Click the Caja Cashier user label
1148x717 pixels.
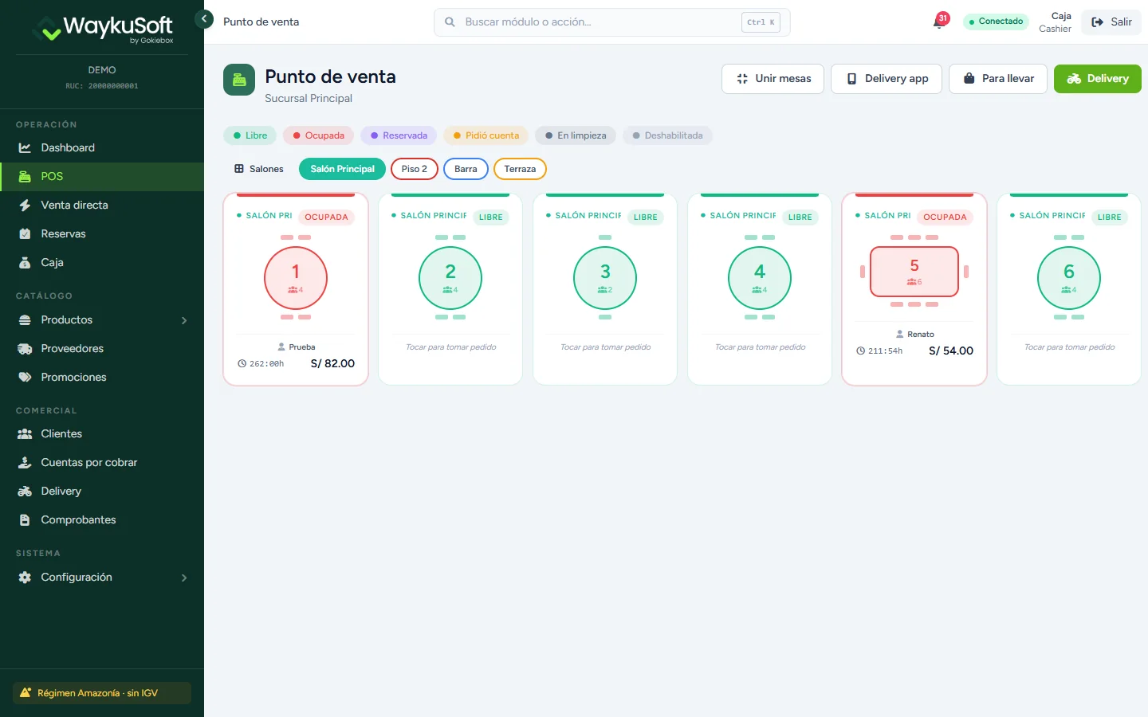pyautogui.click(x=1055, y=22)
